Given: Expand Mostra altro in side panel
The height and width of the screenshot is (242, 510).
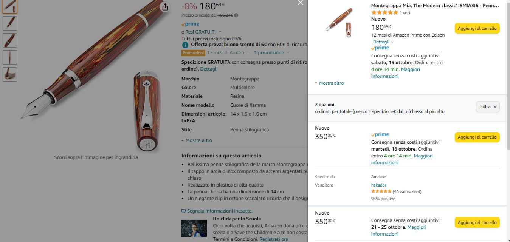Looking at the screenshot, I should [x=329, y=83].
